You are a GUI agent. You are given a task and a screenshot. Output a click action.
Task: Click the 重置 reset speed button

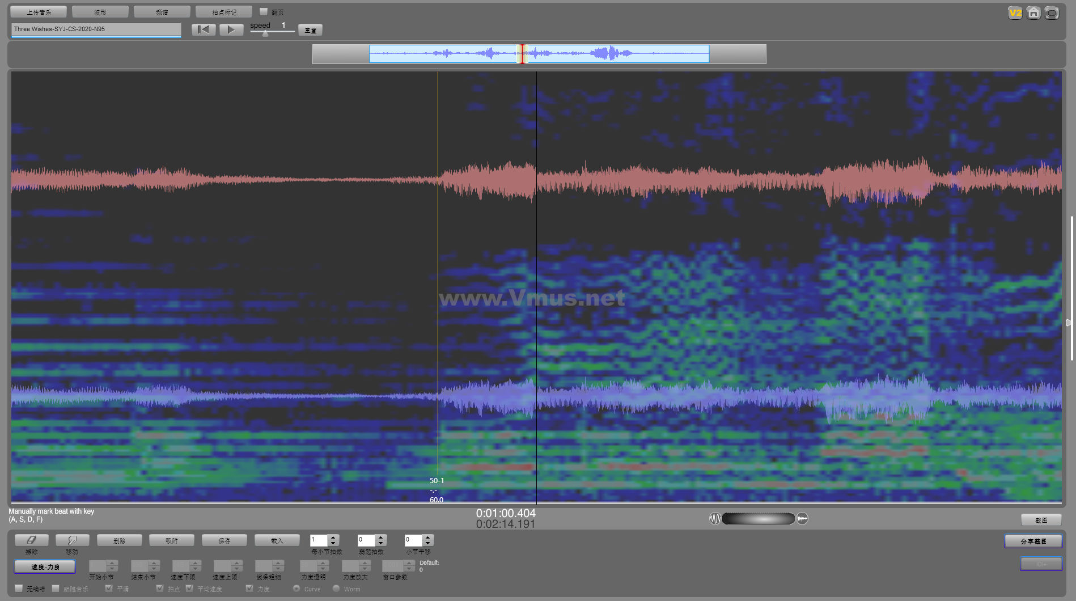(x=310, y=30)
